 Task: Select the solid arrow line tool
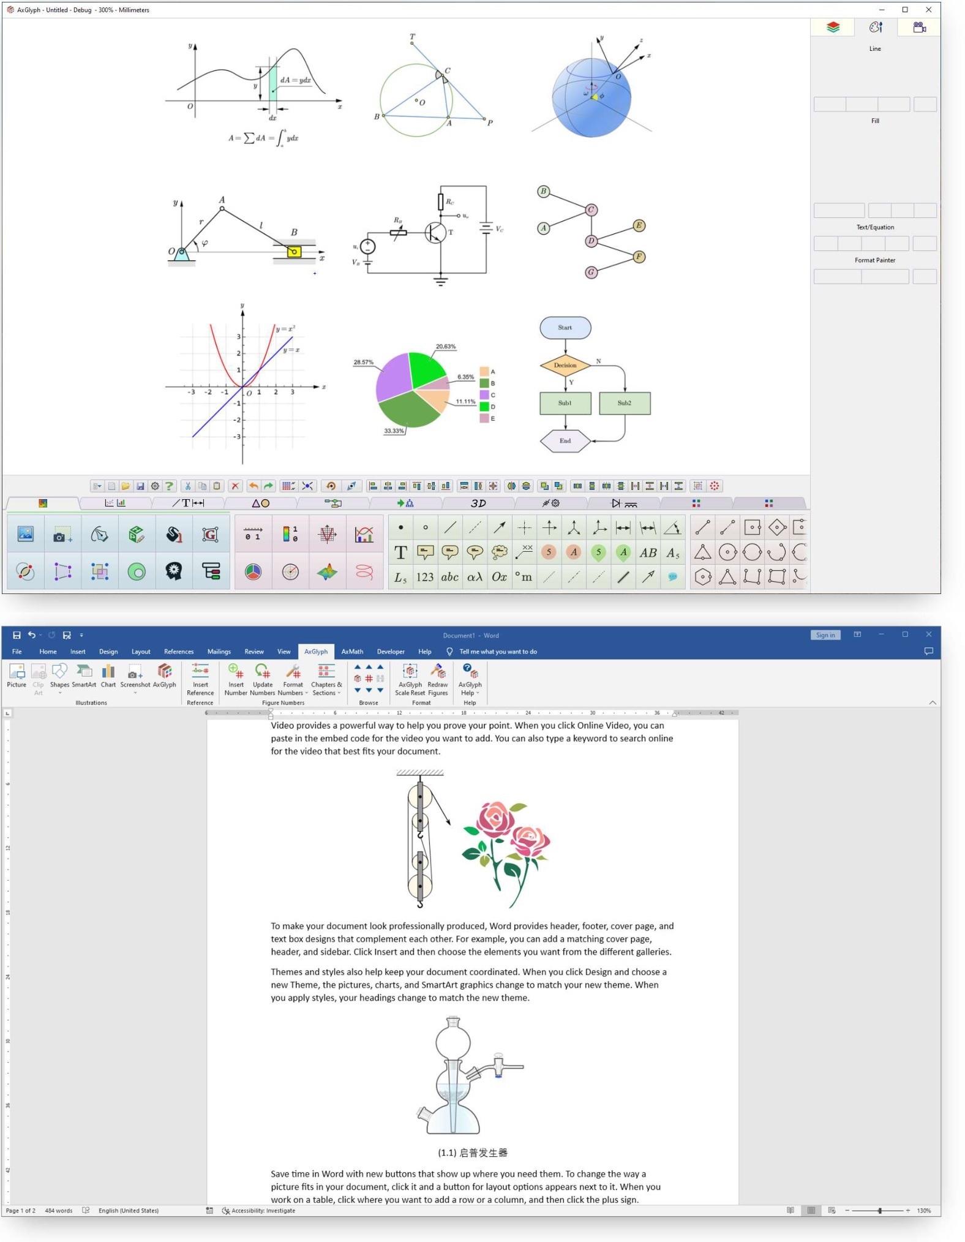[500, 527]
